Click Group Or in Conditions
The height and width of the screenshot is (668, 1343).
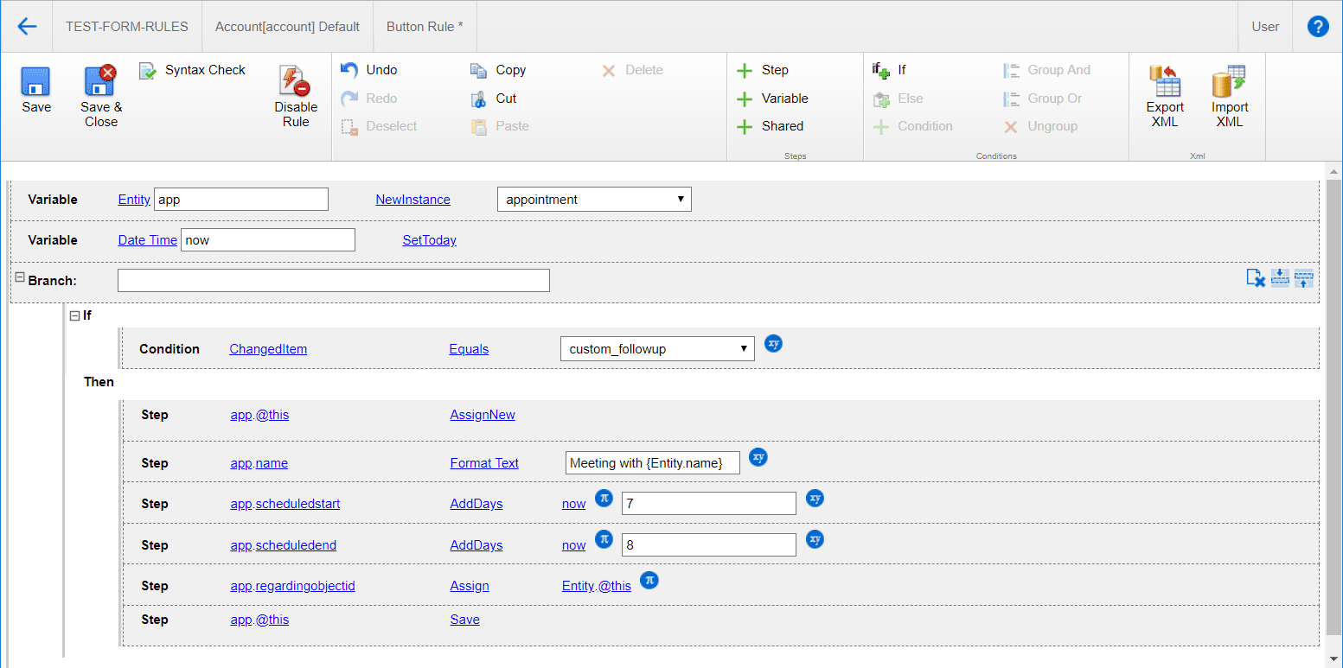(1042, 99)
